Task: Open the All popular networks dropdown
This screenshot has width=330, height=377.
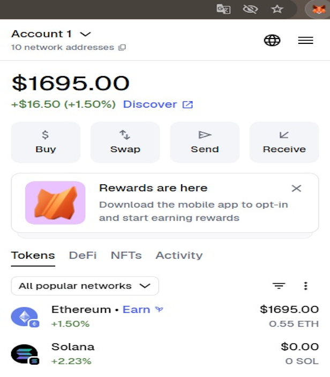Action: tap(85, 286)
